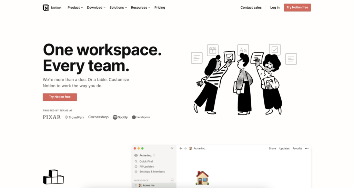
Task: Click Contact sales link
Action: [251, 8]
